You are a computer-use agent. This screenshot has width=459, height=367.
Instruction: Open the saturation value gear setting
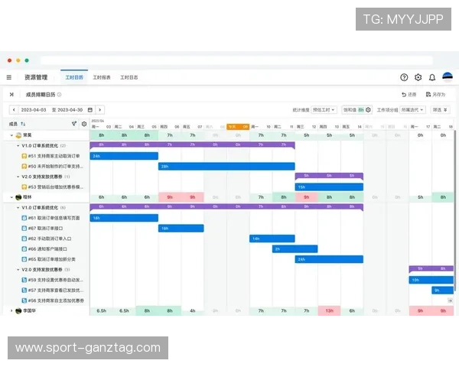coord(368,110)
